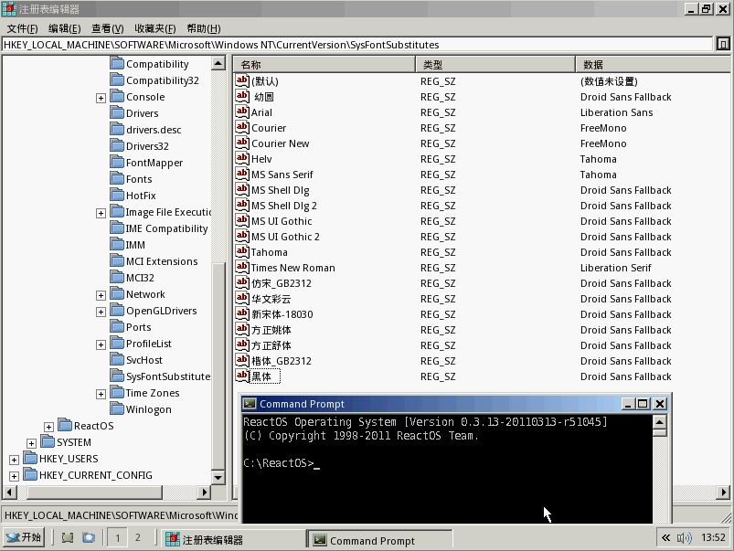Select the 黑体 value entry
The height and width of the screenshot is (551, 734).
click(x=265, y=376)
